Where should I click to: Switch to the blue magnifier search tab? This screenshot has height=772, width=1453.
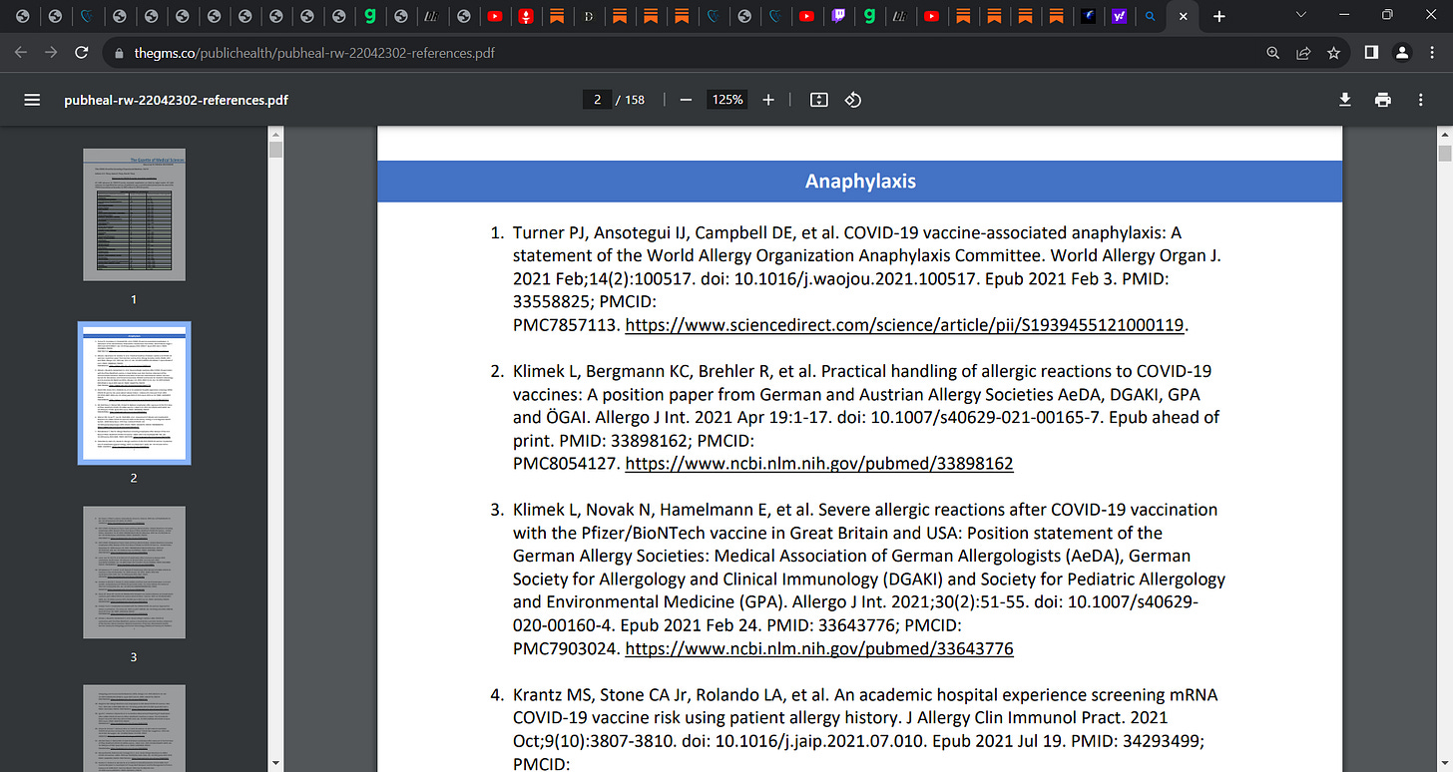1151,16
